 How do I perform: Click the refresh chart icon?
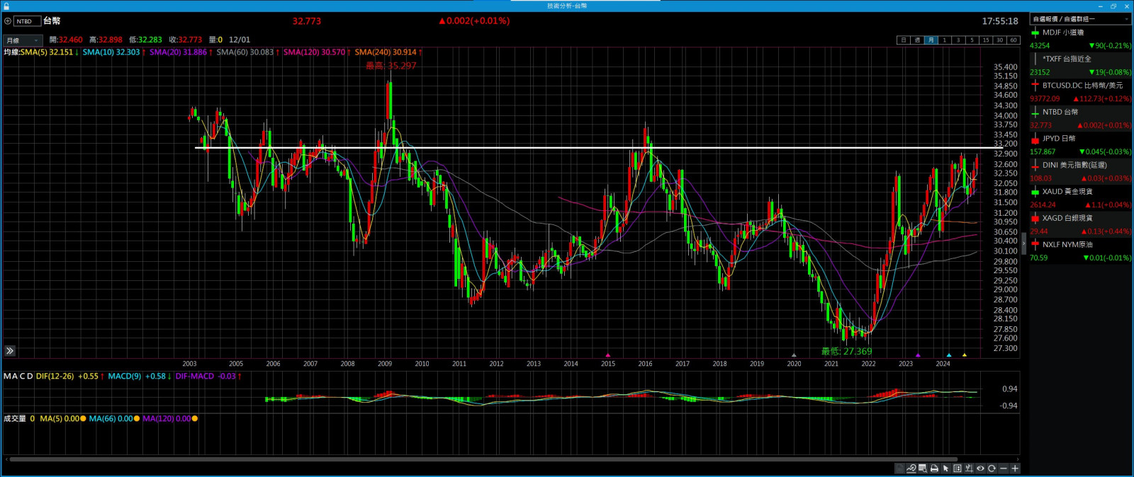pyautogui.click(x=992, y=469)
